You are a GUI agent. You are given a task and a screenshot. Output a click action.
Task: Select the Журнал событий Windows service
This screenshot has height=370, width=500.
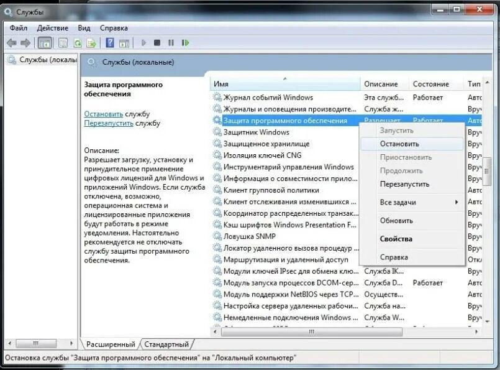(x=347, y=98)
